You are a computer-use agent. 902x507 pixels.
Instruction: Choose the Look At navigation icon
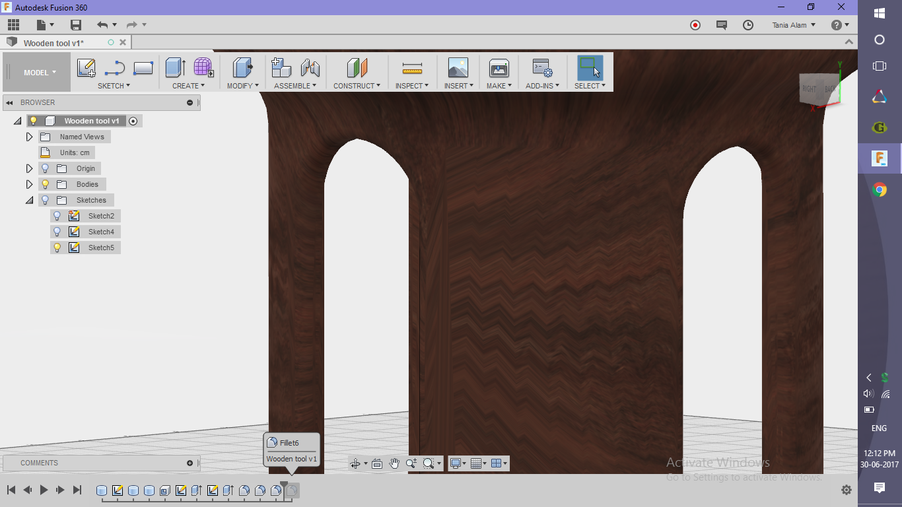point(377,463)
